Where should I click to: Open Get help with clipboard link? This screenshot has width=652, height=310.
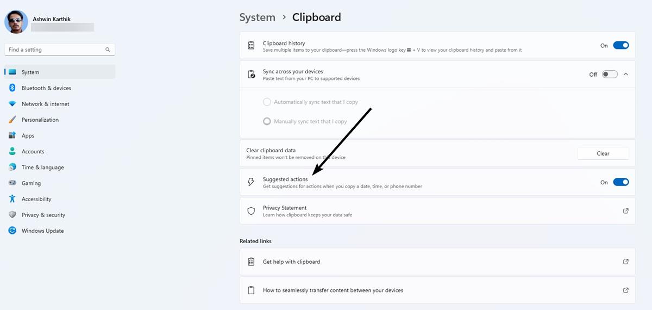click(291, 262)
